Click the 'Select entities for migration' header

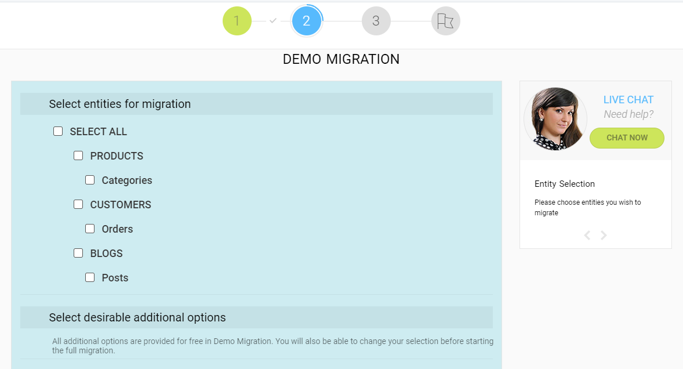[x=257, y=104]
